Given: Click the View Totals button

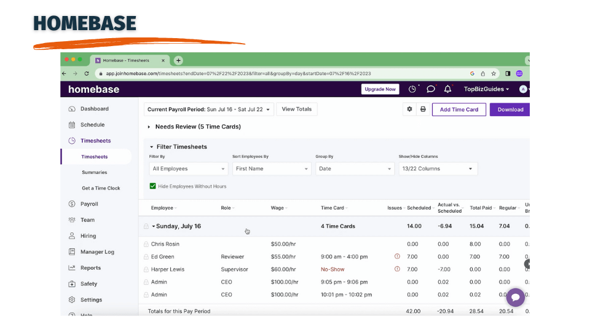Looking at the screenshot, I should pyautogui.click(x=296, y=109).
